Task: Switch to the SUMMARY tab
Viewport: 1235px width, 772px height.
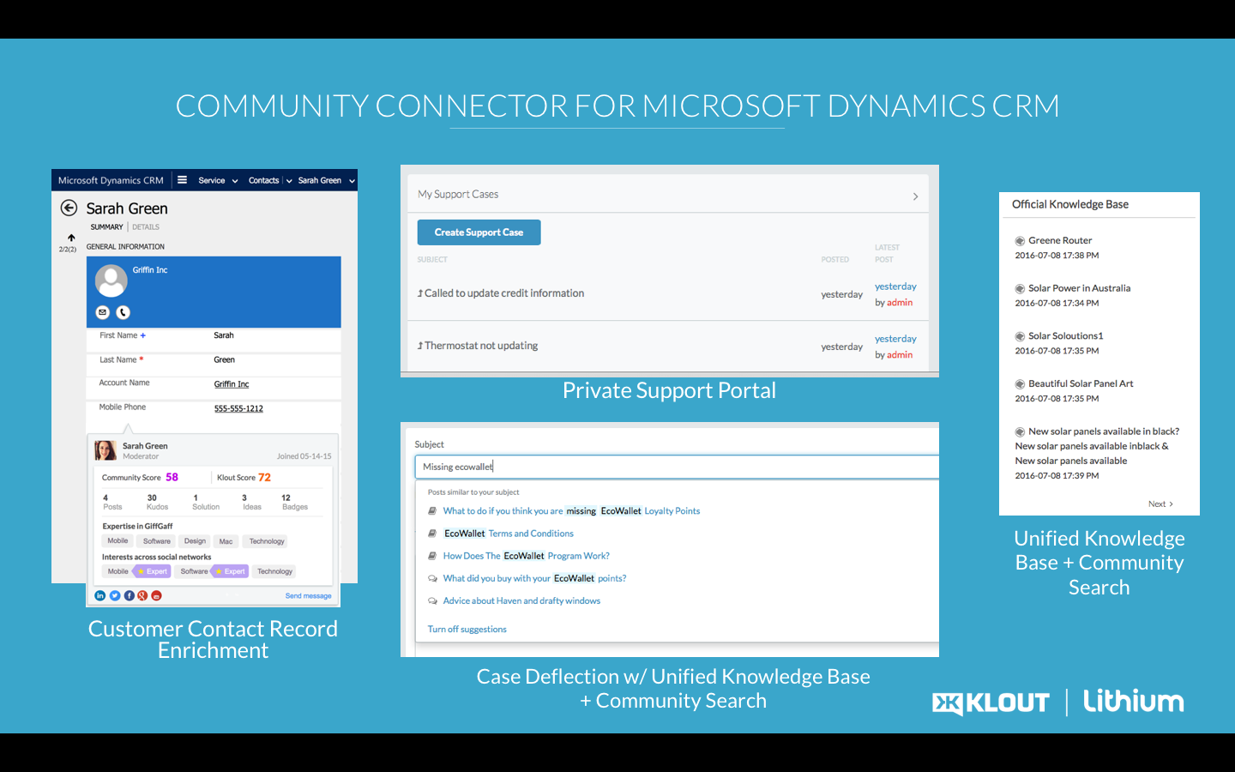Action: [x=106, y=227]
